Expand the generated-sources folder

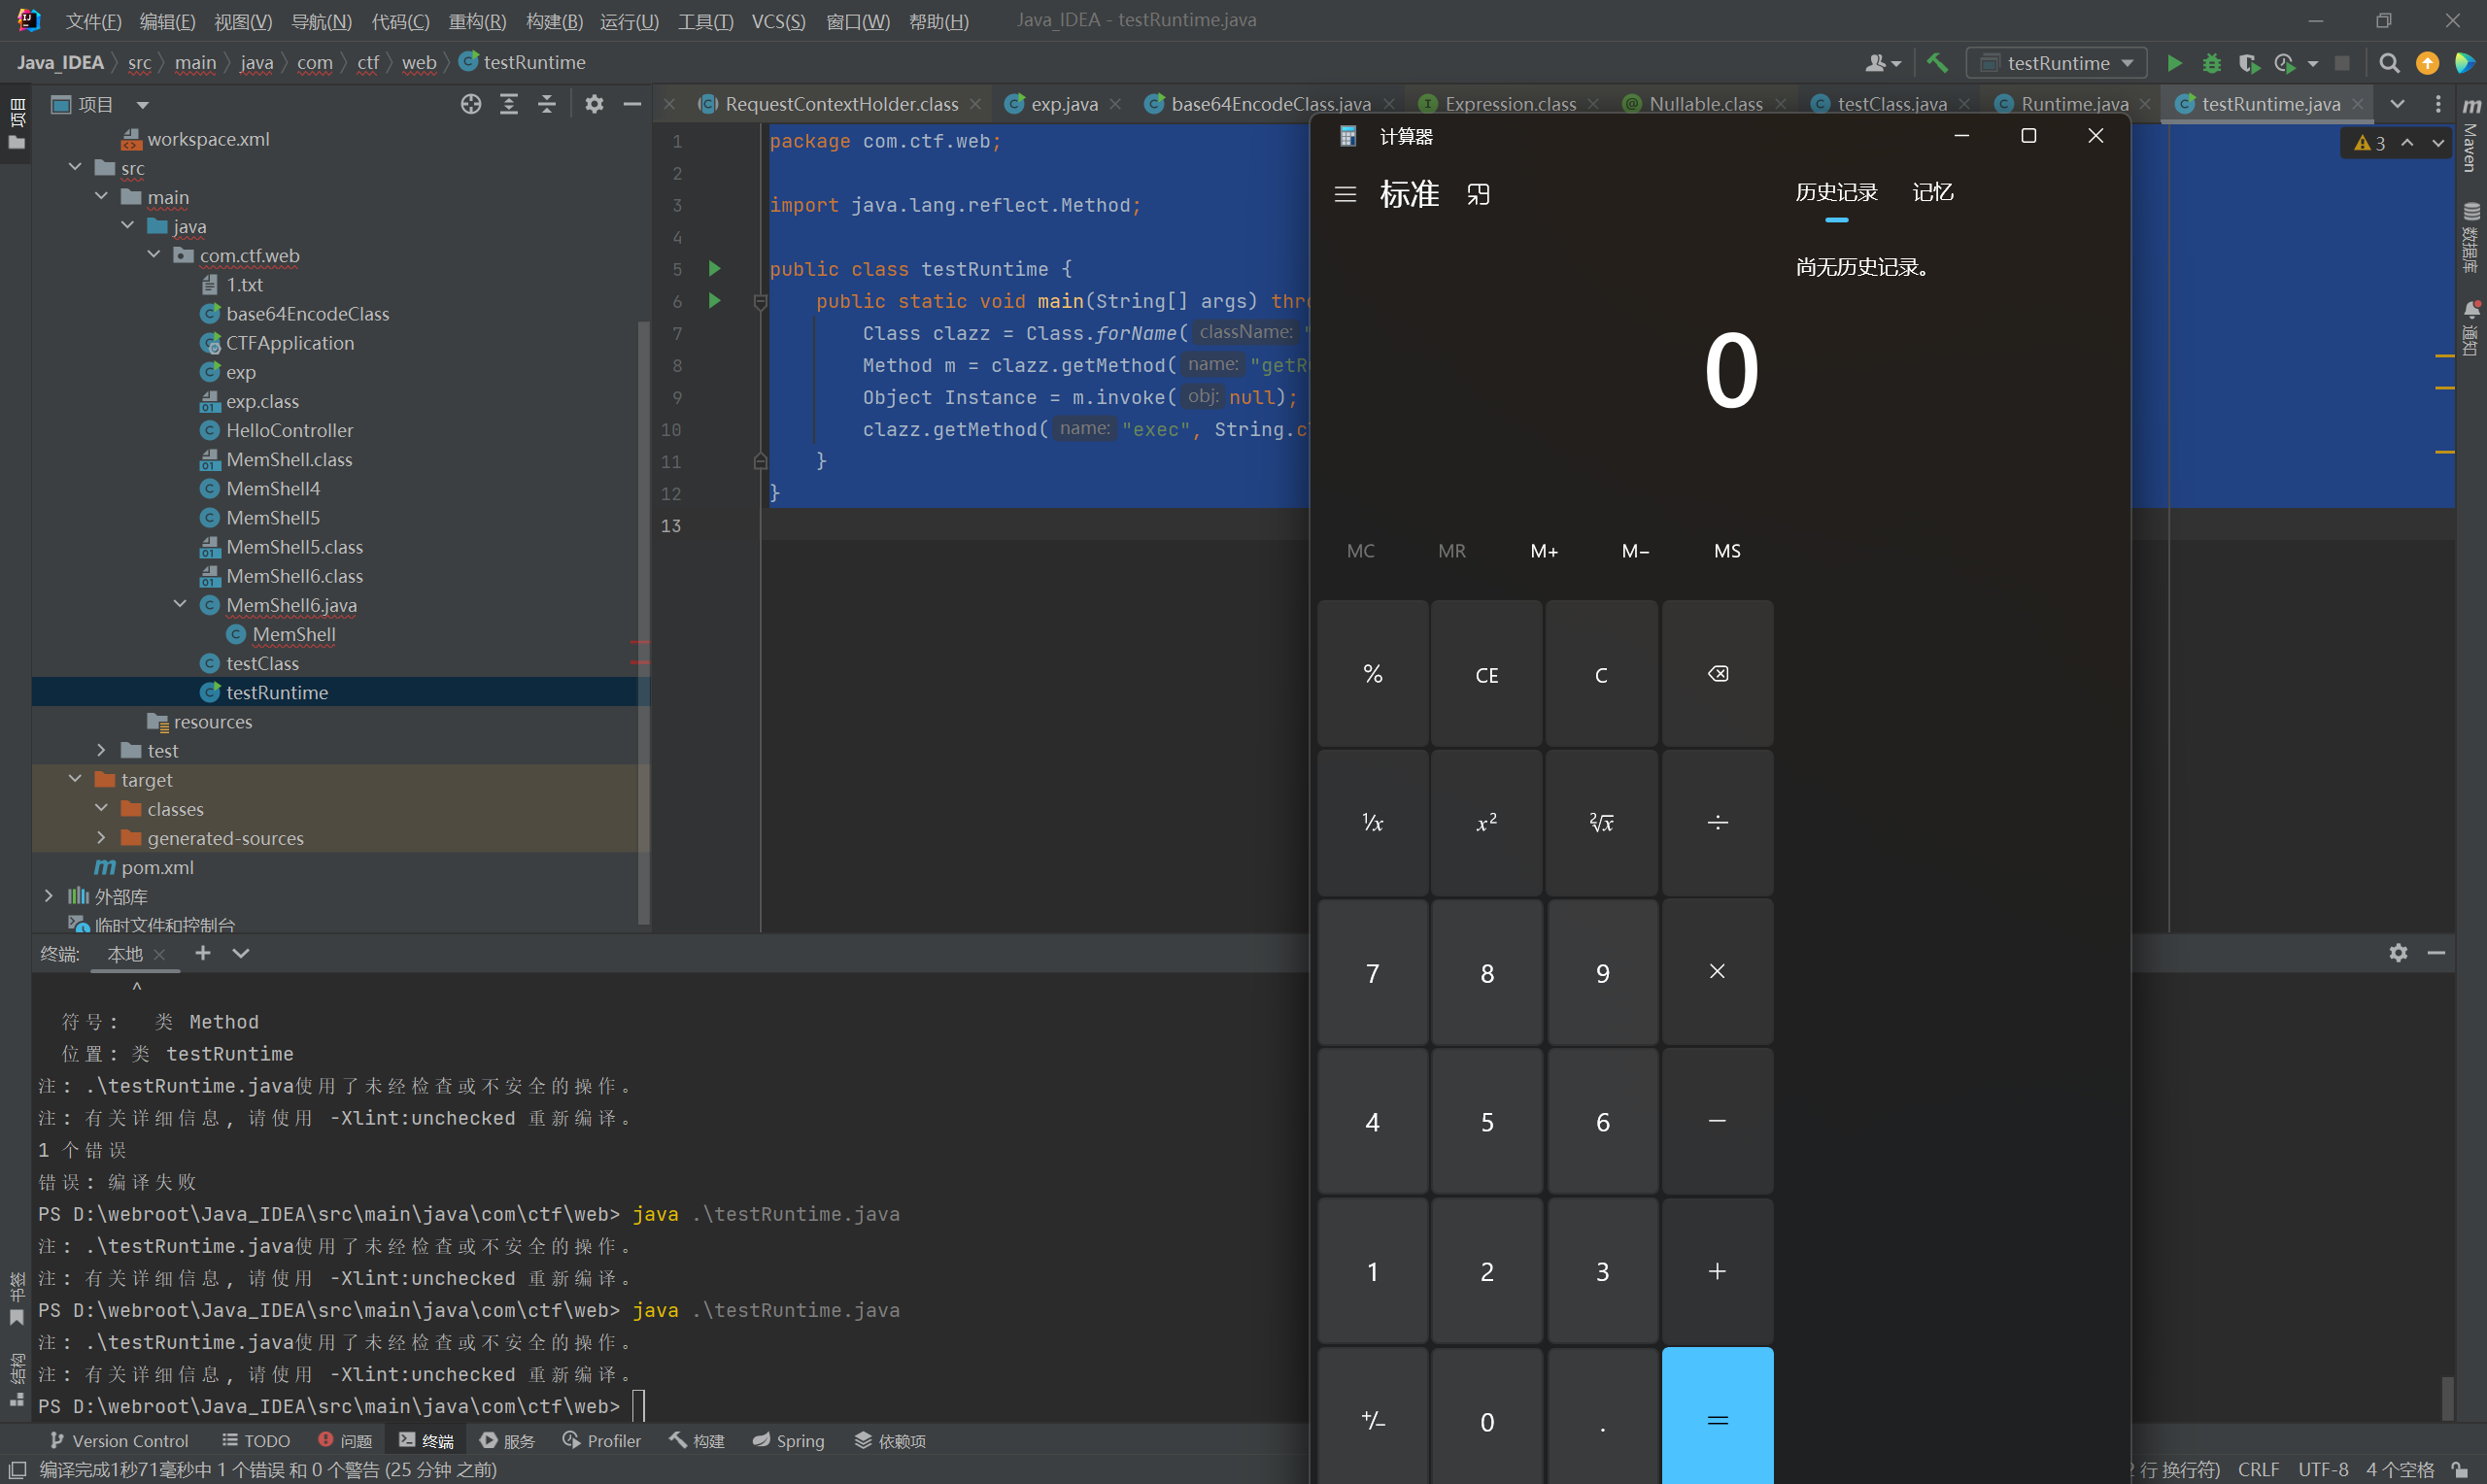coord(101,837)
